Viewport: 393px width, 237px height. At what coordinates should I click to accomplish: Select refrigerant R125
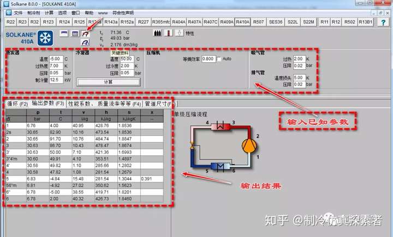point(80,22)
